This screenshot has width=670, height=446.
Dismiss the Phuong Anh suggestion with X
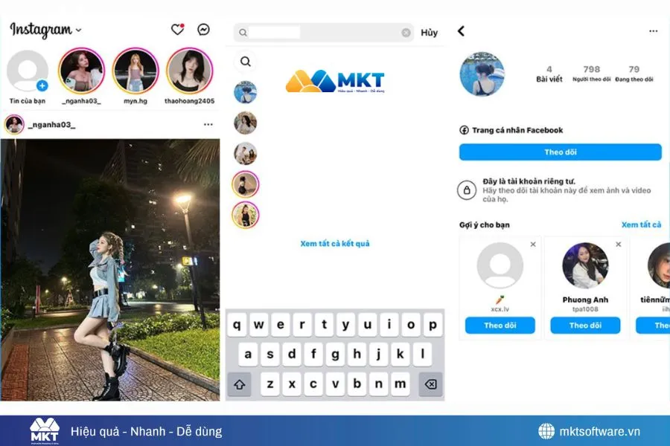tap(619, 244)
